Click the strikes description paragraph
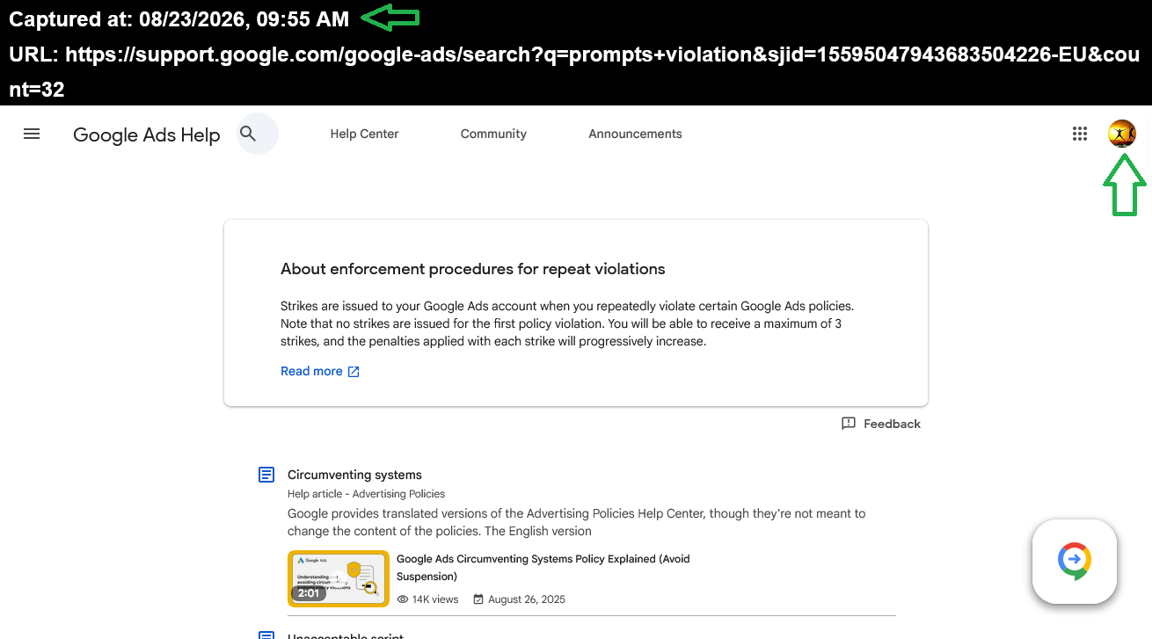The width and height of the screenshot is (1152, 639). coord(567,323)
